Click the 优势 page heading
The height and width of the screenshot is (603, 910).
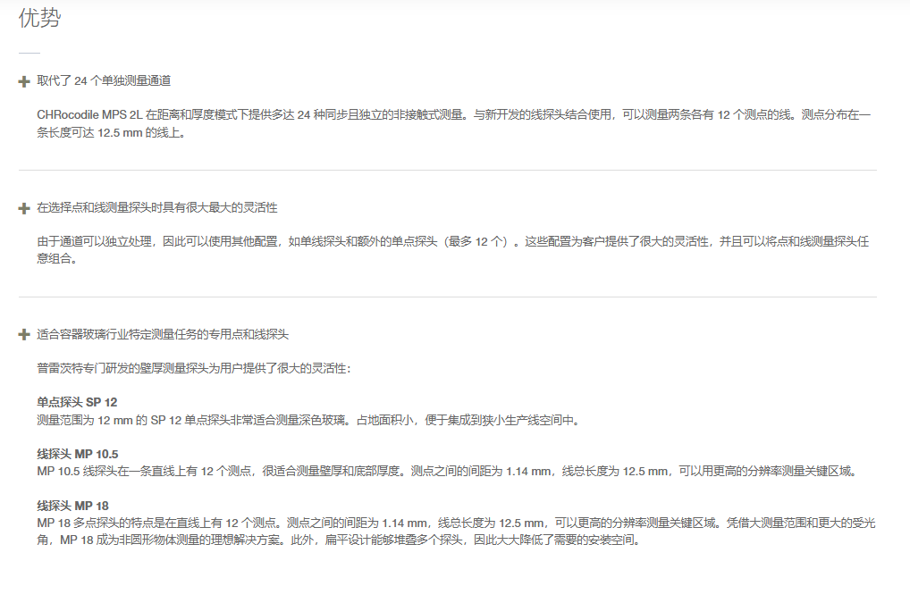39,18
